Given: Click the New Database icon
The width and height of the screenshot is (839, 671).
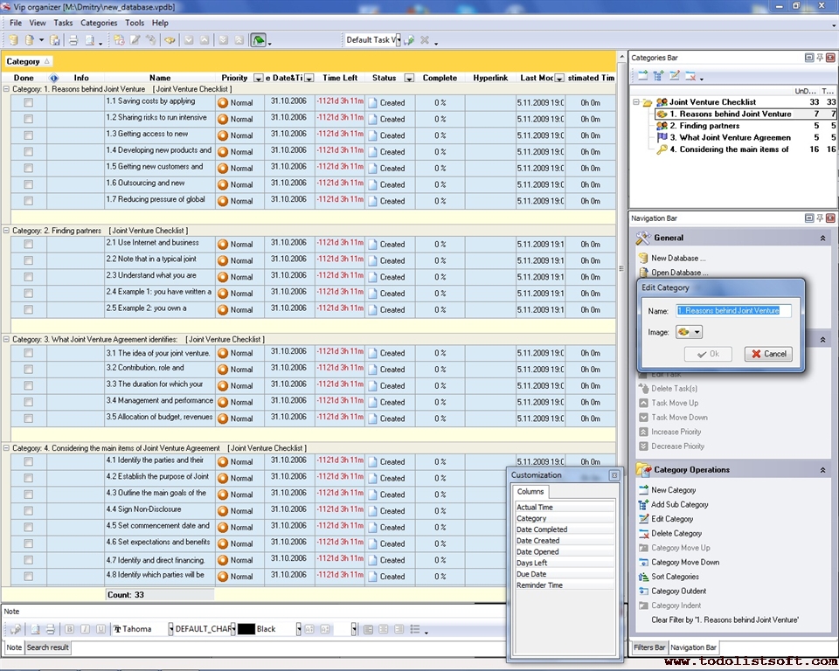Looking at the screenshot, I should [643, 259].
